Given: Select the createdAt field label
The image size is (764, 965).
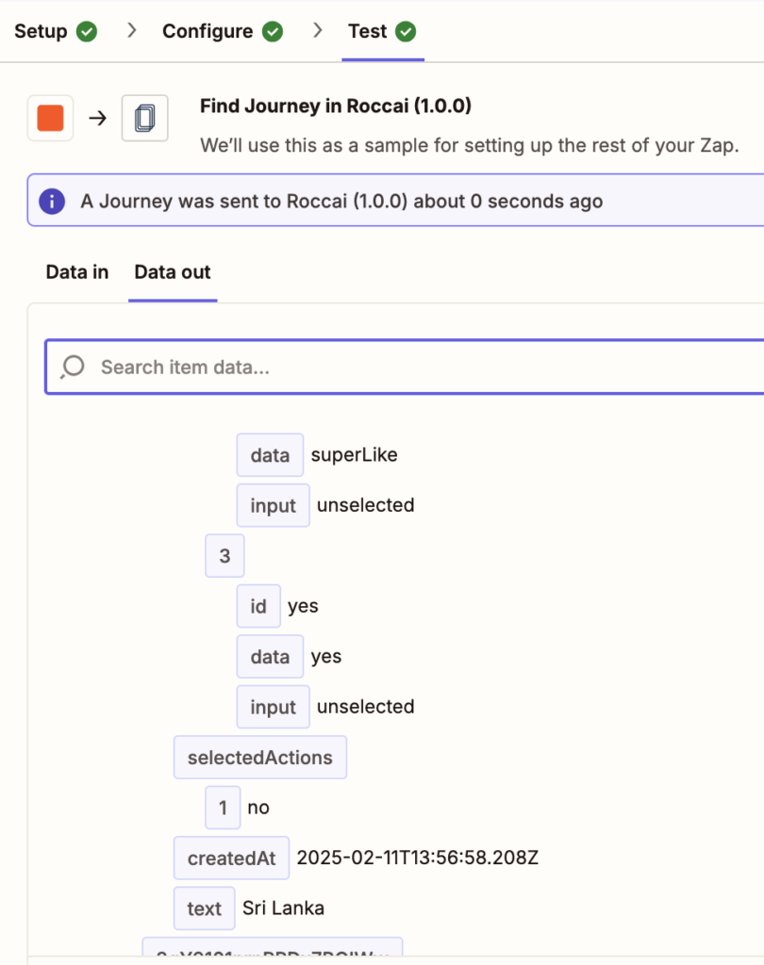Looking at the screenshot, I should pos(232,858).
